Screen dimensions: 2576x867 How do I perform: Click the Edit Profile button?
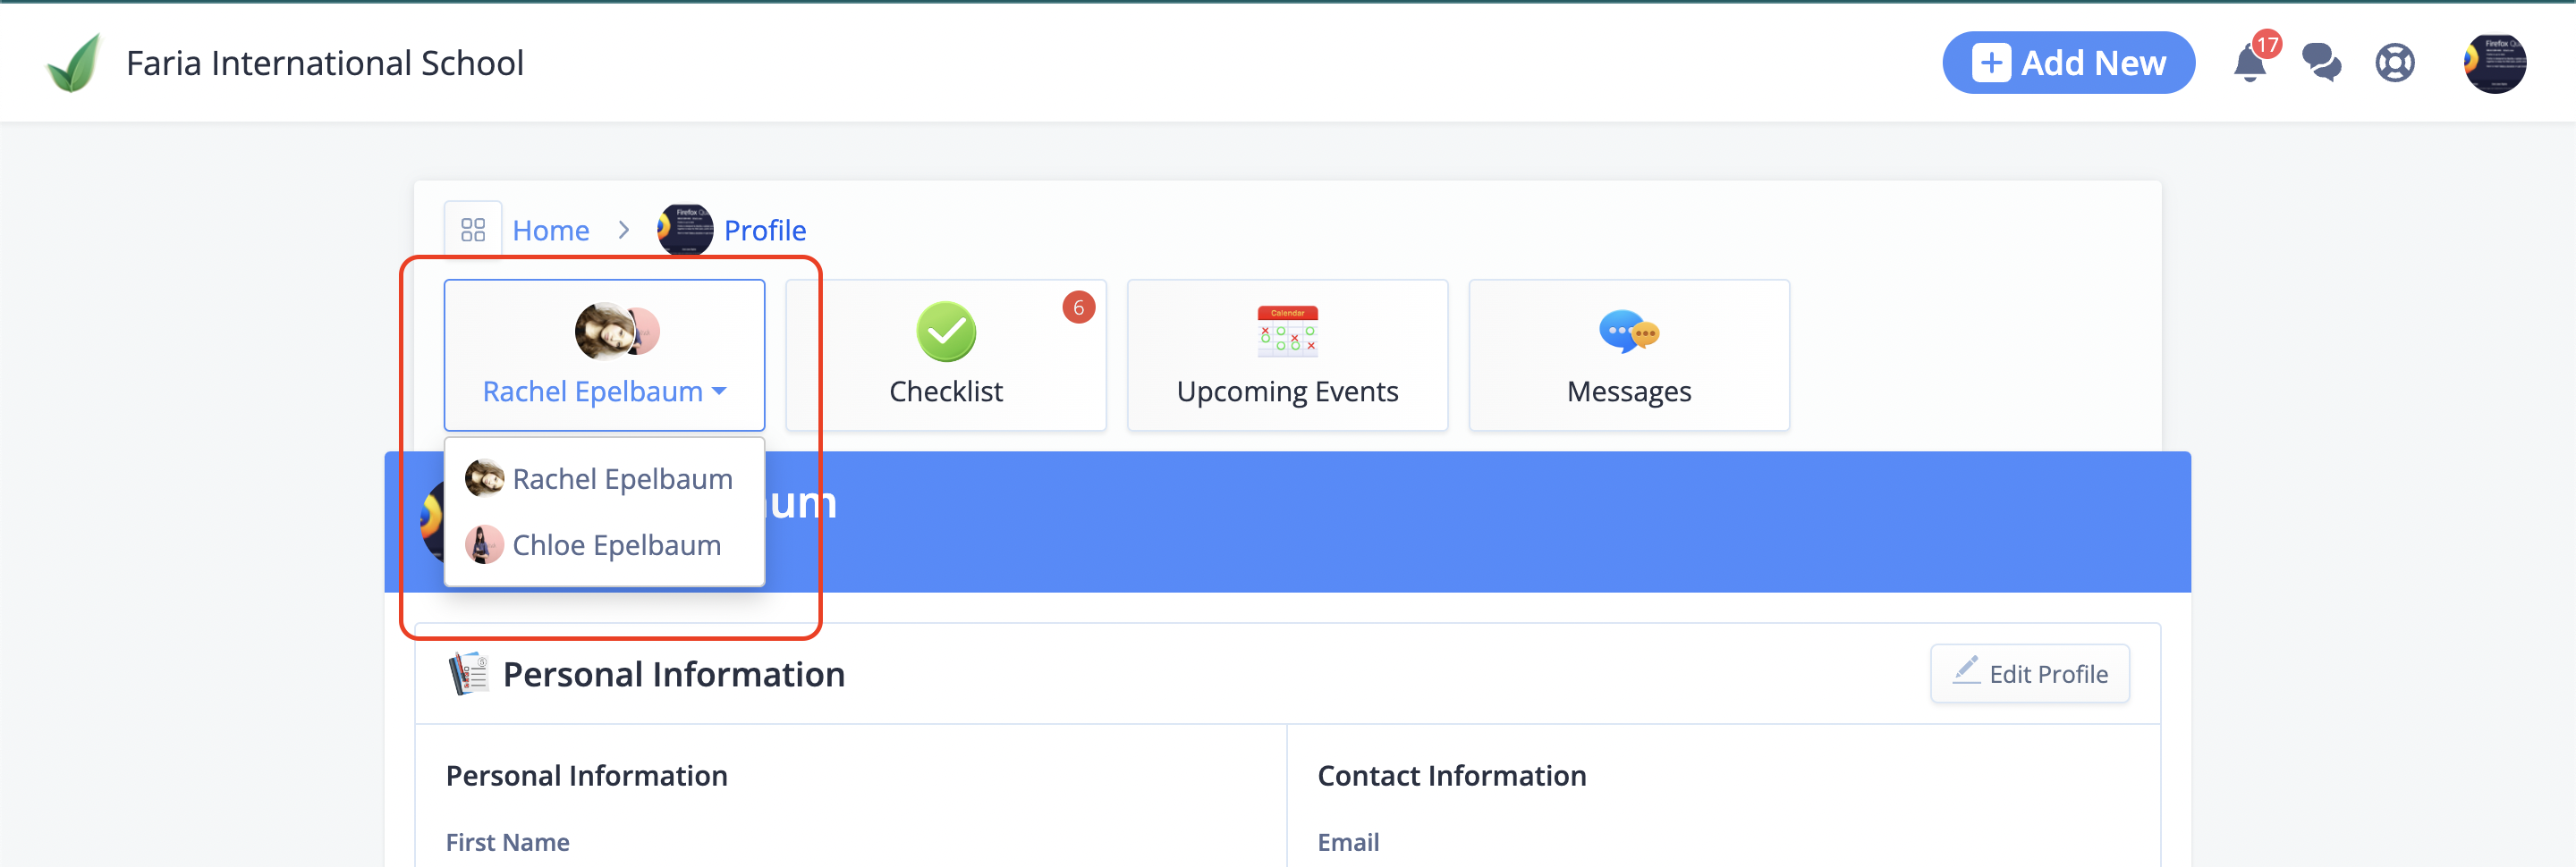coord(2029,673)
